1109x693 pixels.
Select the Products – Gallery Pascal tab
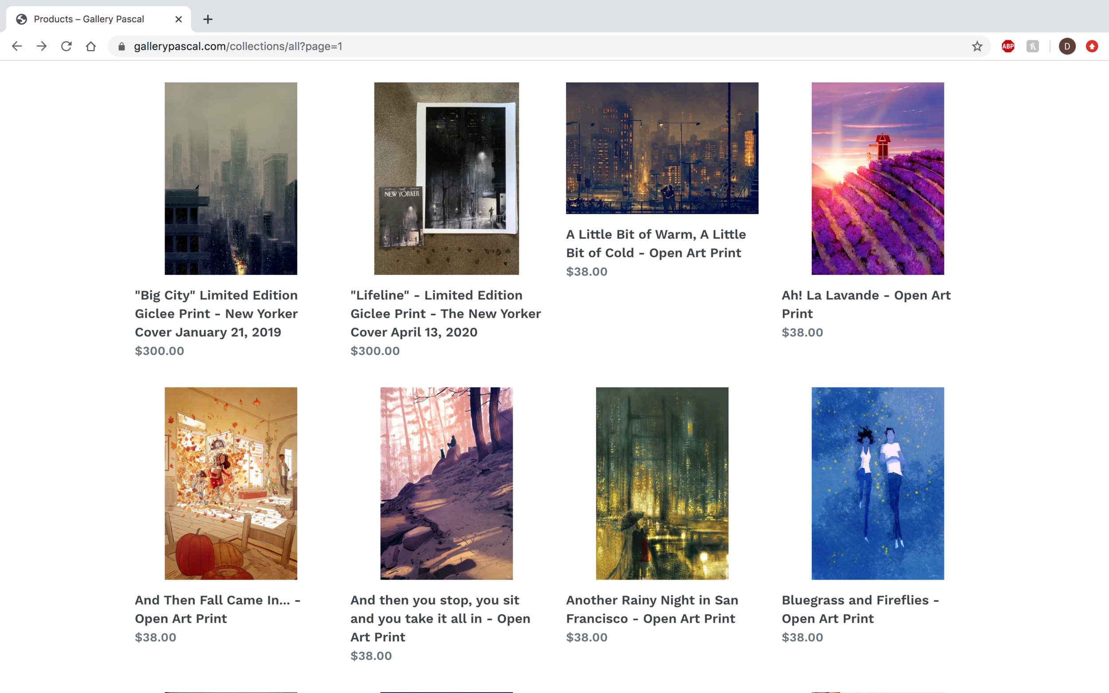(90, 19)
